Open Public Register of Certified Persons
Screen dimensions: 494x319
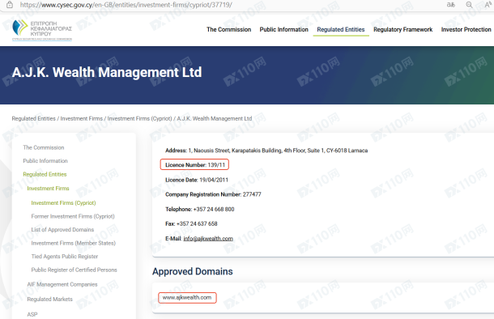[74, 270]
